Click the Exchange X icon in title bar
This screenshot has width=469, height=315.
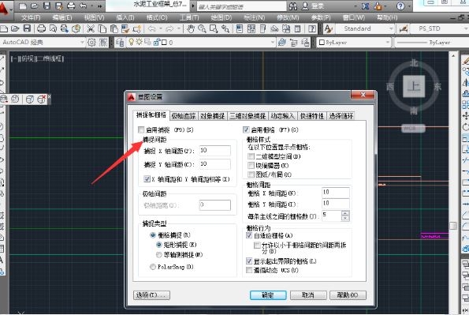(x=365, y=6)
